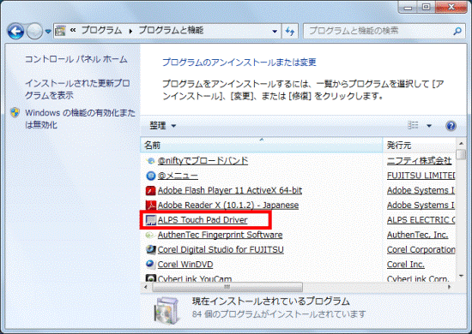472x334 pixels.
Task: Select the プログラムと機能 breadcrumb segment
Action: pos(171,30)
